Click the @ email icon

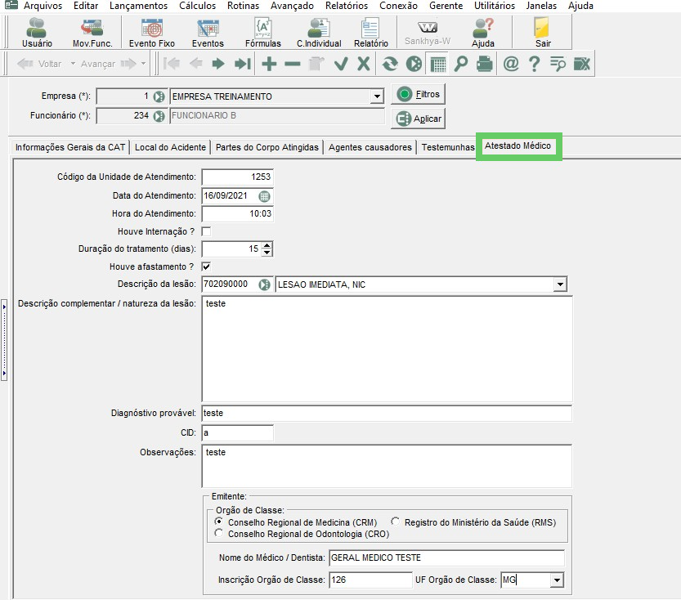coord(511,64)
